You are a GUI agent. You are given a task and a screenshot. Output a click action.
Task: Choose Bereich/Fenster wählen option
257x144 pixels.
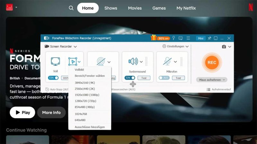90,76
